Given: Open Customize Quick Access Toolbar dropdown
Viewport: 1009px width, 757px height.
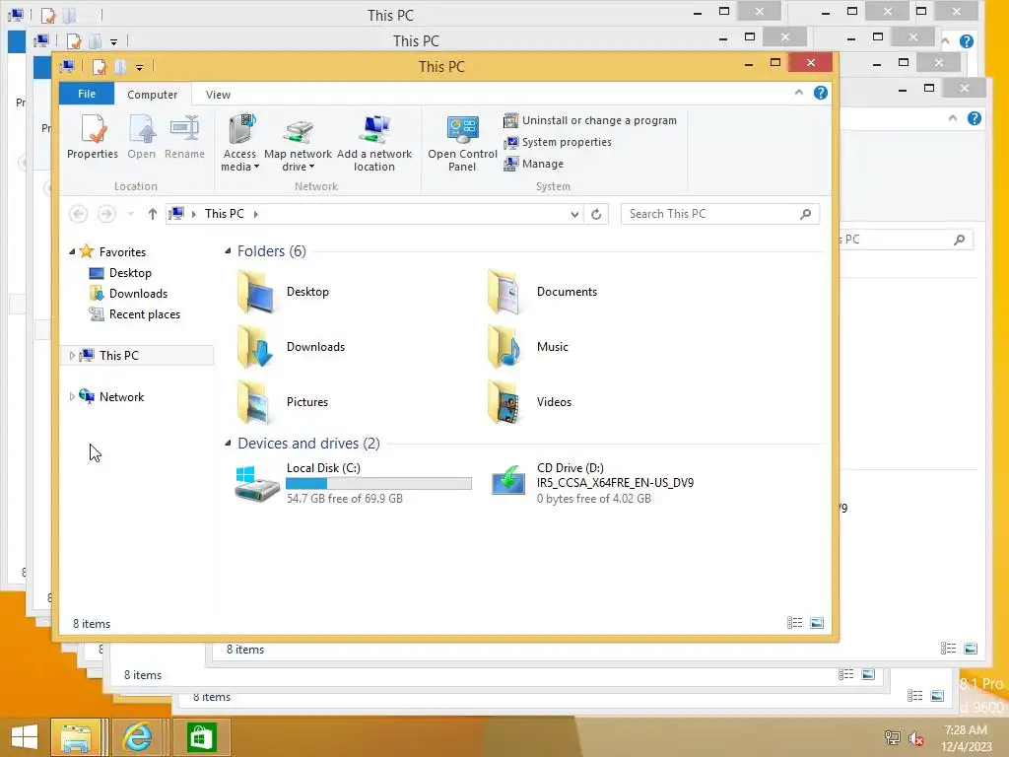Looking at the screenshot, I should (x=139, y=67).
